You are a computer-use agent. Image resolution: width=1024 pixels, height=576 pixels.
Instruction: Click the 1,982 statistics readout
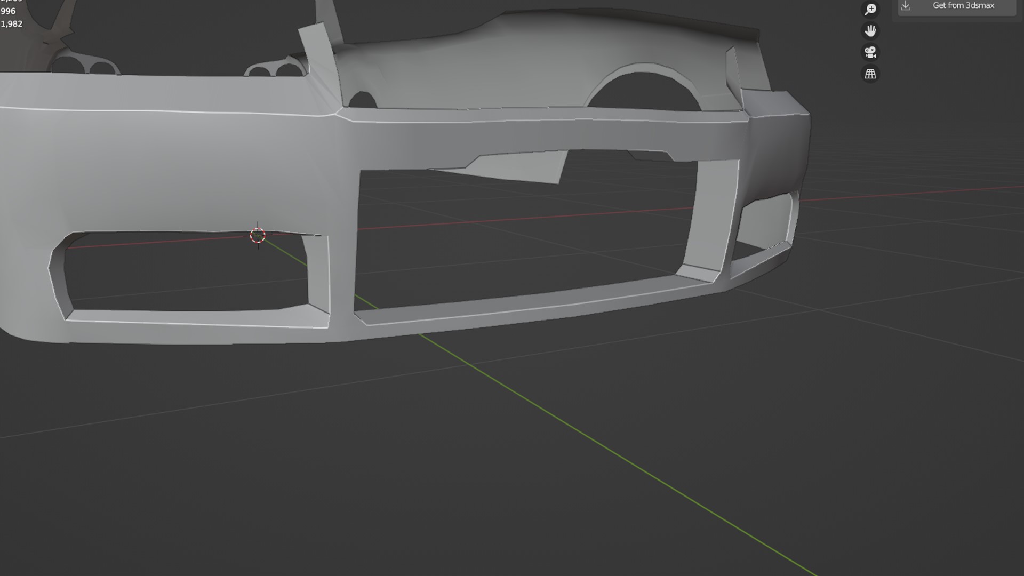coord(12,24)
